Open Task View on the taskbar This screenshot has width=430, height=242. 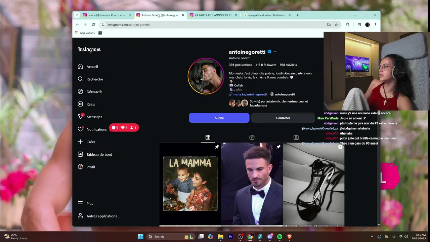click(201, 237)
